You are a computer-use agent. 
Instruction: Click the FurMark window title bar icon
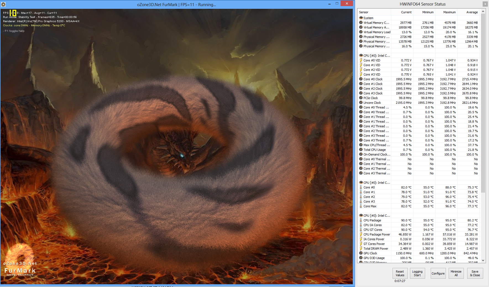click(x=3, y=4)
